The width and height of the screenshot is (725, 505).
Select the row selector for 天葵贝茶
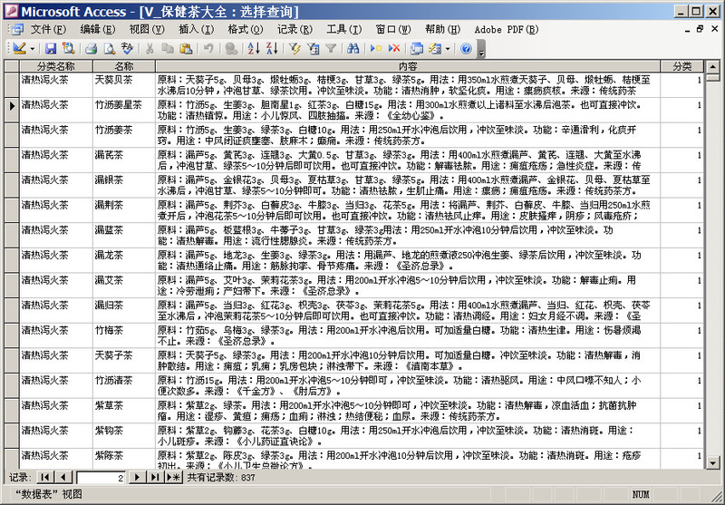click(x=12, y=84)
